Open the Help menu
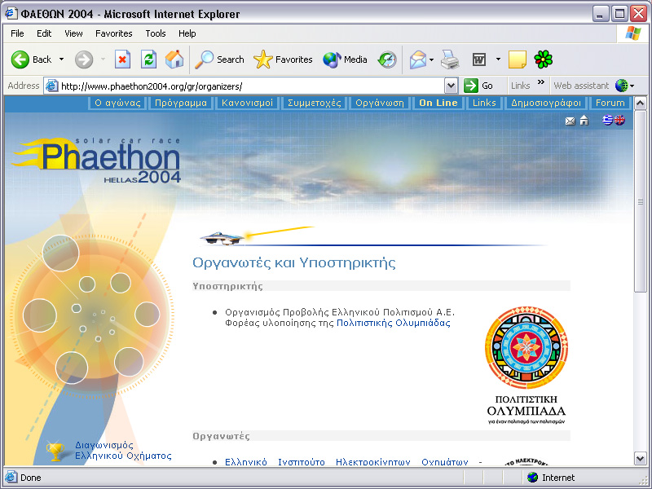 [x=187, y=33]
